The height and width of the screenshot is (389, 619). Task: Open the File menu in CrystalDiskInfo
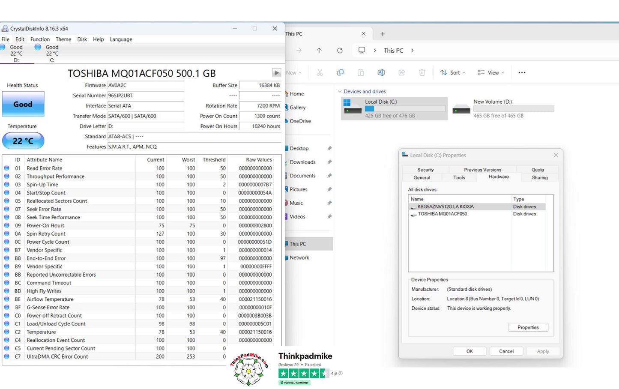(x=6, y=39)
